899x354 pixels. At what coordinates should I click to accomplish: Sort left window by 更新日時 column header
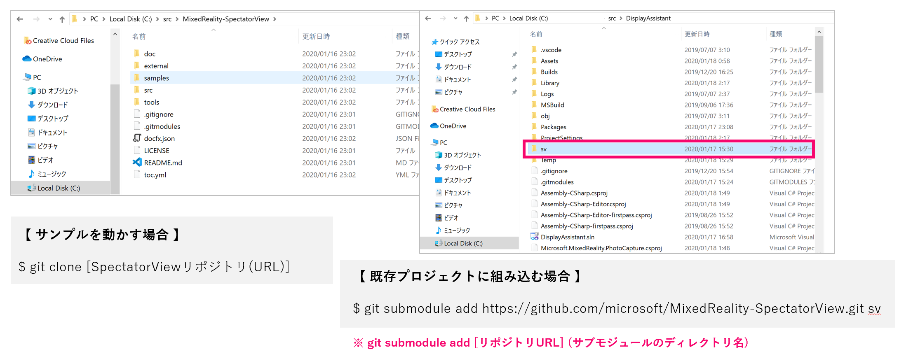(x=316, y=36)
